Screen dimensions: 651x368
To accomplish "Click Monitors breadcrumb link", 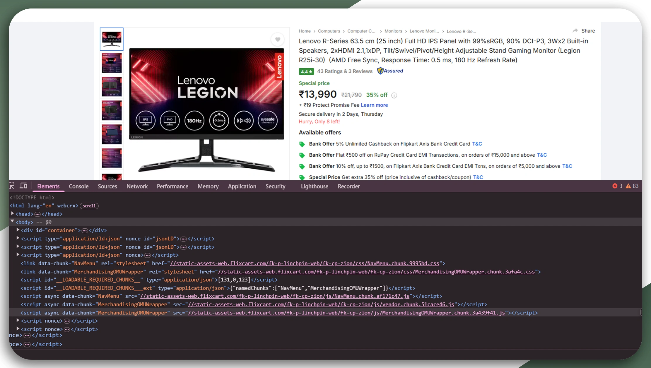I will (393, 31).
